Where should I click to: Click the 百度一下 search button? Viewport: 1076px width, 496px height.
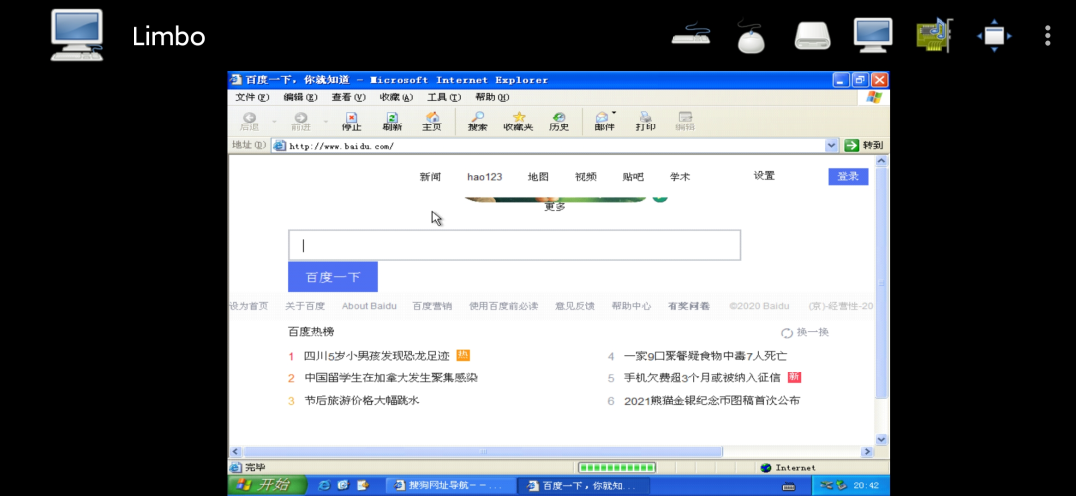point(332,277)
